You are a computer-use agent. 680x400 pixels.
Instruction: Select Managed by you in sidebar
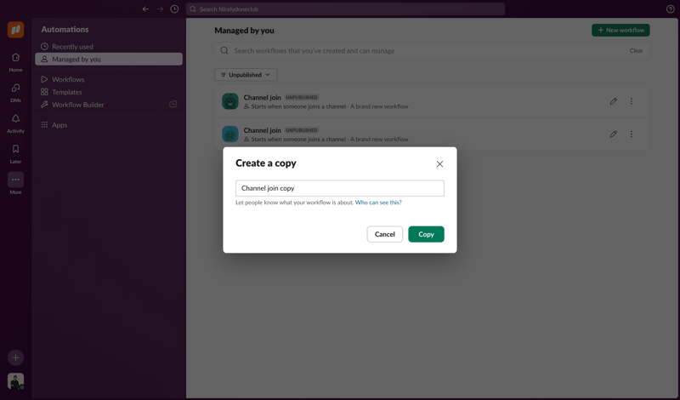(x=109, y=59)
